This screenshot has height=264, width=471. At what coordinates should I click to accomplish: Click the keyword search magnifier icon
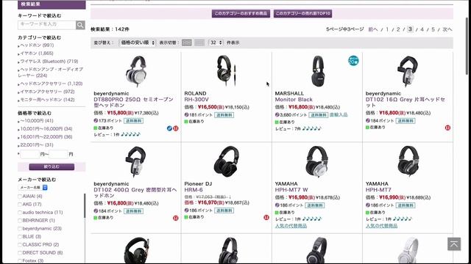coord(80,25)
